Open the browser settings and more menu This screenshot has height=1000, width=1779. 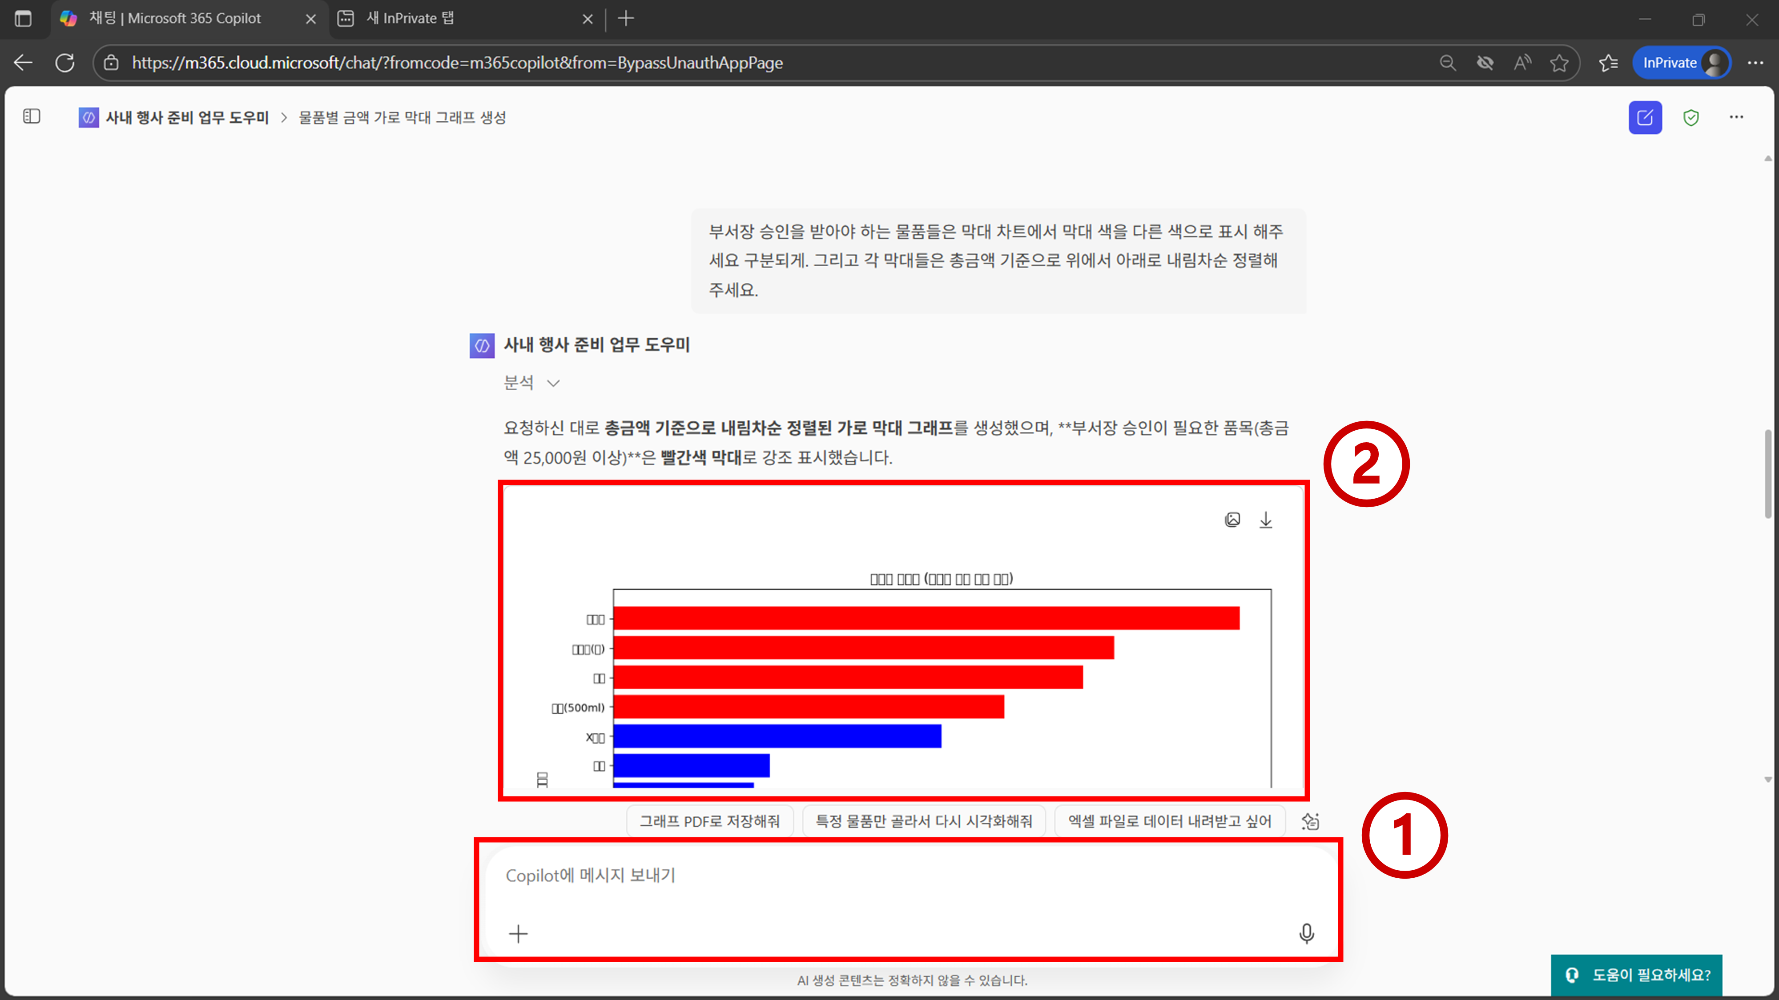click(x=1755, y=63)
